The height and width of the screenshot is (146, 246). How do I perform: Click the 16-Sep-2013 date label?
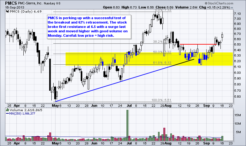click(x=15, y=7)
